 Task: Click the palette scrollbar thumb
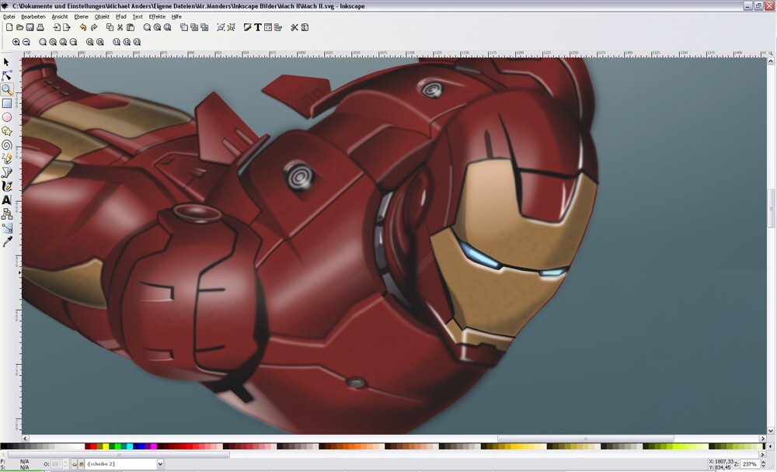[x=118, y=454]
